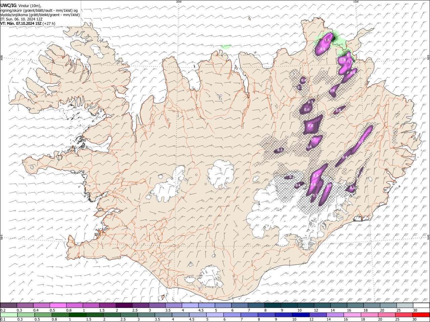
Task: Select the coral red 25 swatch in the rain scale
Action: pos(404,315)
